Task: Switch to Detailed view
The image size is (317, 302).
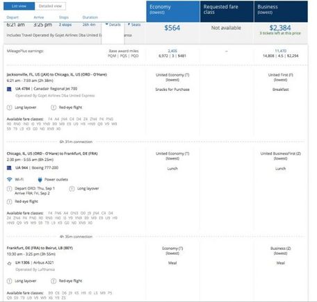Action: click(x=50, y=6)
